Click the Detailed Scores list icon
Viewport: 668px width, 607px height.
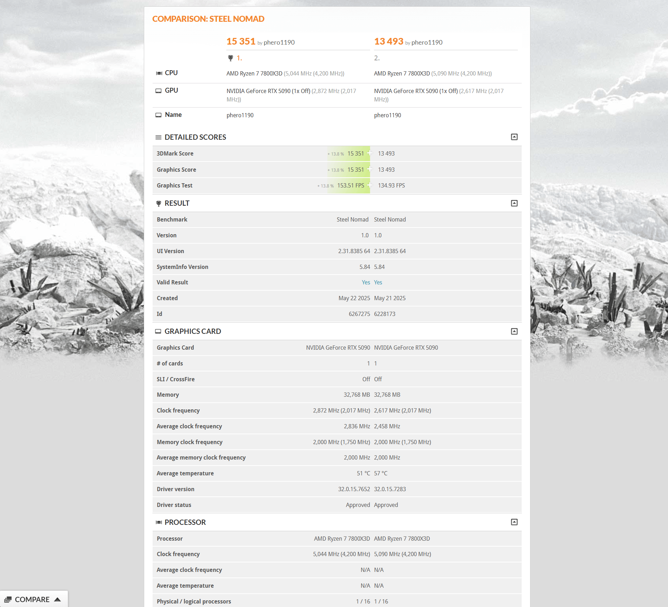point(159,137)
